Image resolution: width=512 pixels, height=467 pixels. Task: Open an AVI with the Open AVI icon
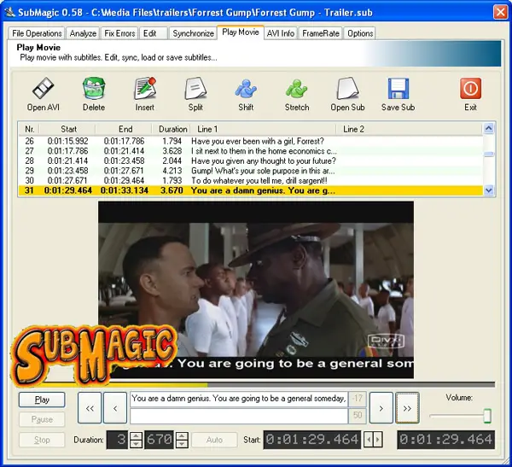[x=44, y=88]
